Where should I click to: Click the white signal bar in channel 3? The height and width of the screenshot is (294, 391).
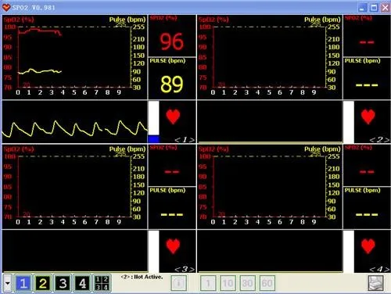(153, 252)
